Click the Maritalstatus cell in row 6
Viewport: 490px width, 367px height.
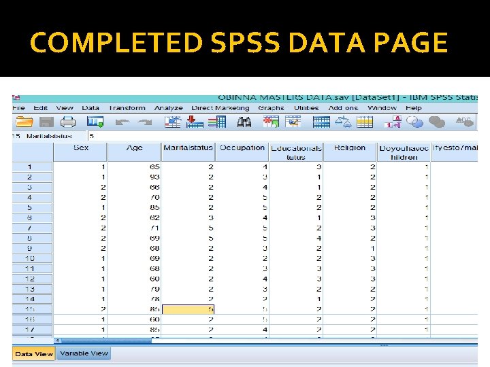[188, 218]
